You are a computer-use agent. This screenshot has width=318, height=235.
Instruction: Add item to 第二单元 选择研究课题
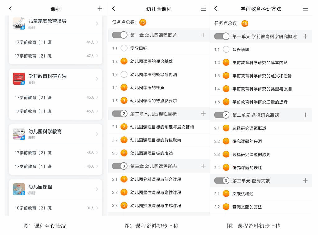[x=305, y=115]
